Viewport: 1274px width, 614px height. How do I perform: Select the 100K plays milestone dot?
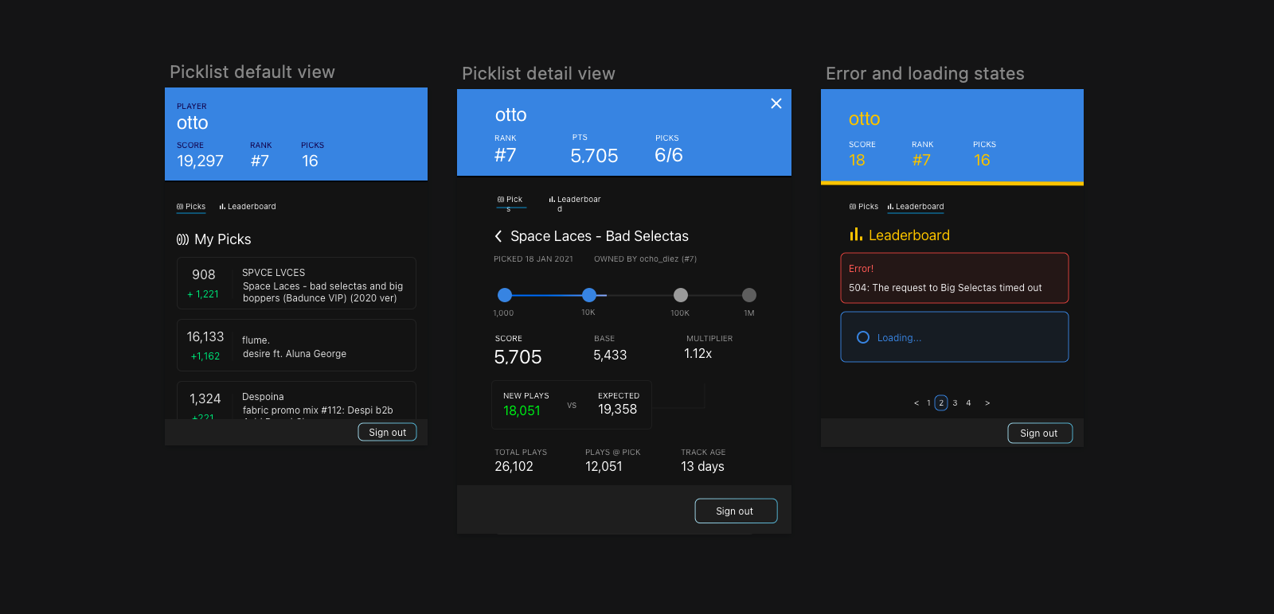(x=681, y=295)
